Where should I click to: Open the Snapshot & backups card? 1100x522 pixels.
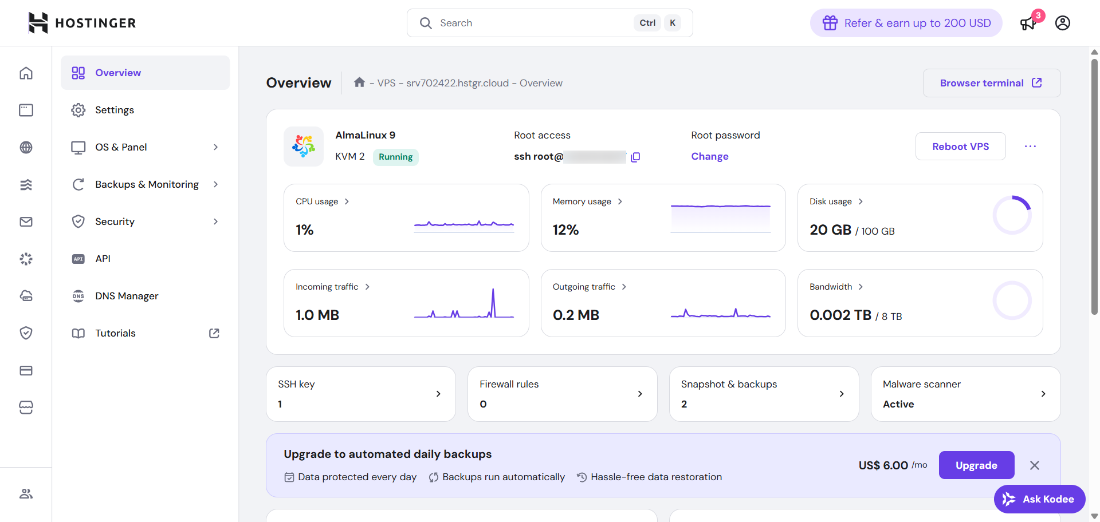click(764, 394)
